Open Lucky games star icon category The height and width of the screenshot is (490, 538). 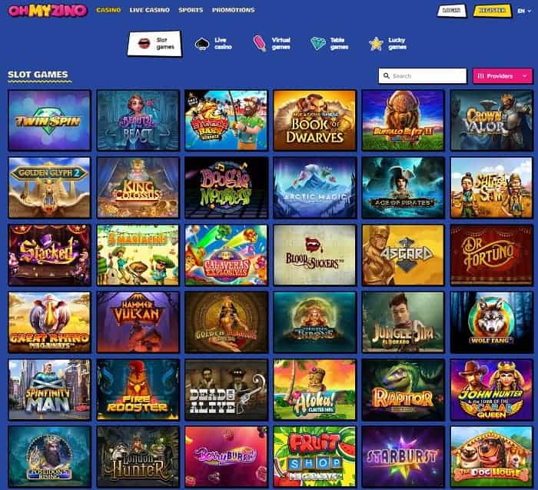[x=376, y=44]
